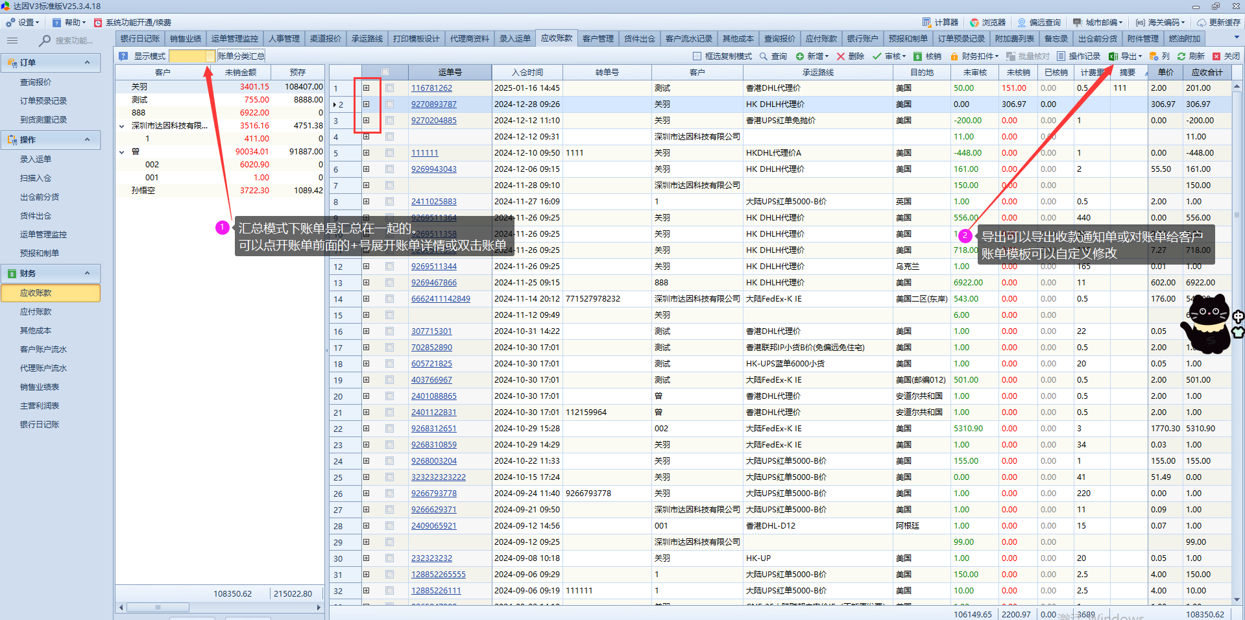Click the red 删除 delete icon
The image size is (1245, 620).
pyautogui.click(x=841, y=56)
